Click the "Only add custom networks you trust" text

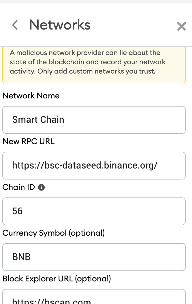(97, 71)
